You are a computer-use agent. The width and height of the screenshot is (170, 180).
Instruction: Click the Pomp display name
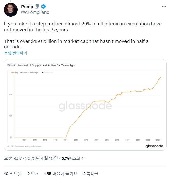(x=27, y=7)
